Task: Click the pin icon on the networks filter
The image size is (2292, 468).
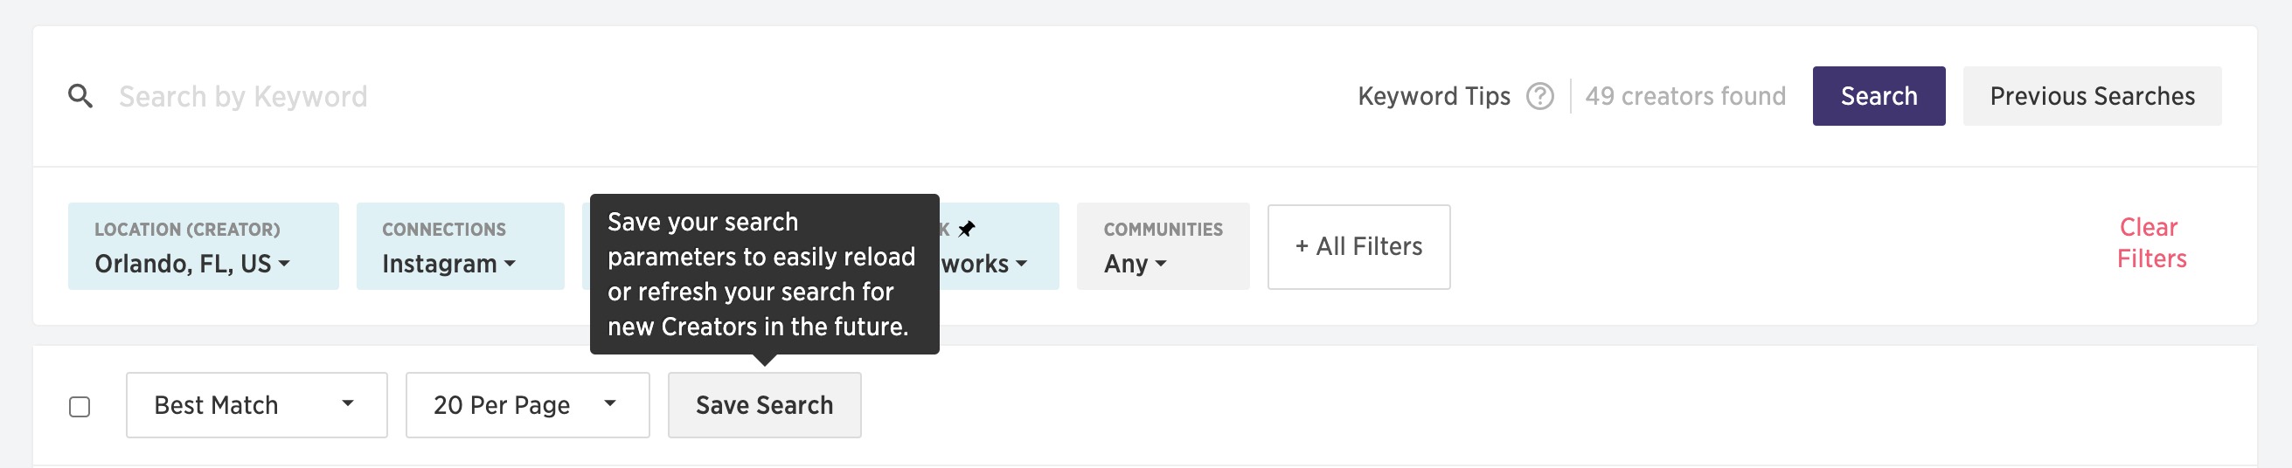Action: coord(966,229)
